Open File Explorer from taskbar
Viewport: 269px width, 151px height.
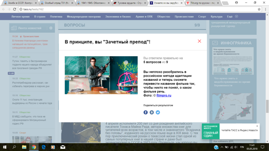click(24, 147)
